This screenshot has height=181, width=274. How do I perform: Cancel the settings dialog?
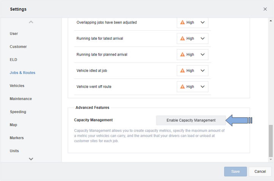click(260, 172)
